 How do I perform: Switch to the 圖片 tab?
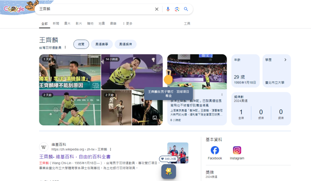pos(67,23)
